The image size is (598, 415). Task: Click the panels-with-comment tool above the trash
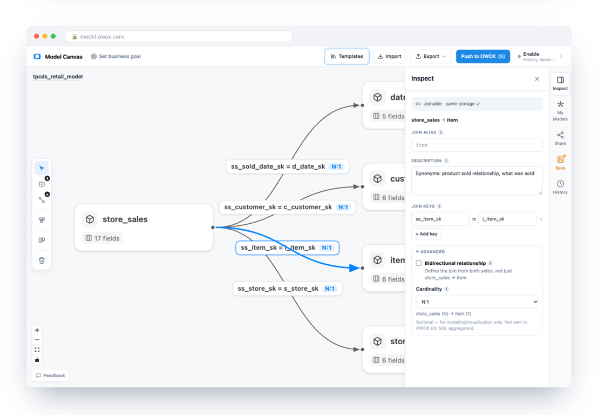point(42,240)
